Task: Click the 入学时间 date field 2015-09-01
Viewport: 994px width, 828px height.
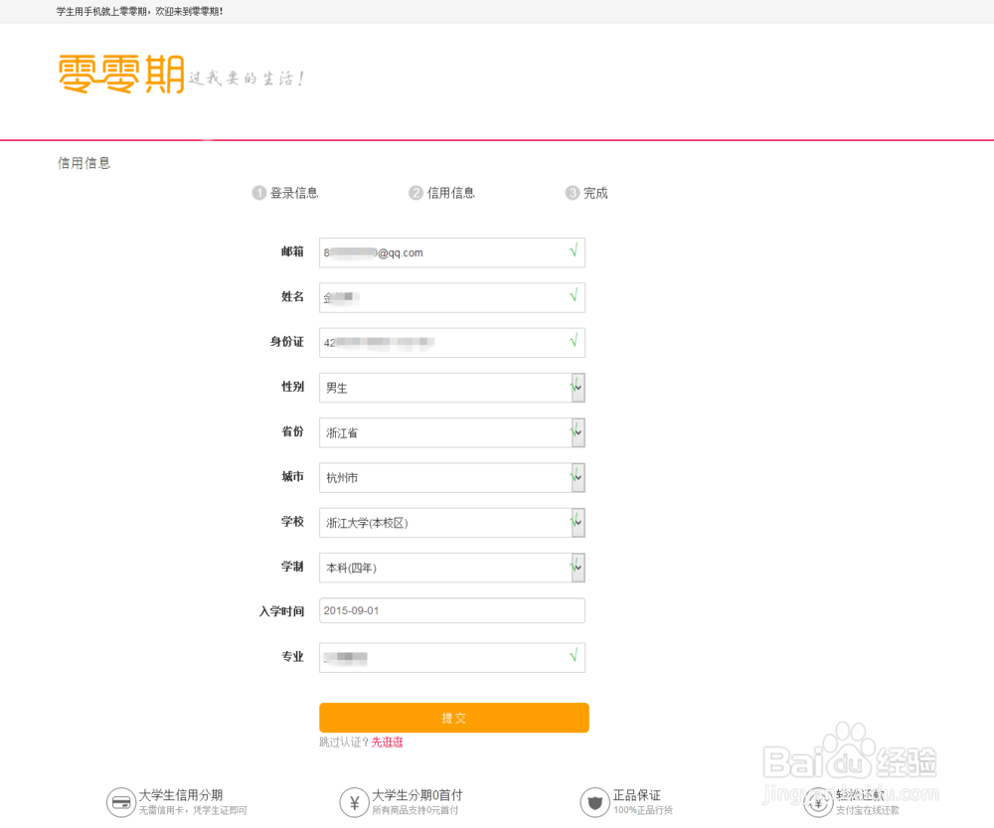Action: [452, 610]
